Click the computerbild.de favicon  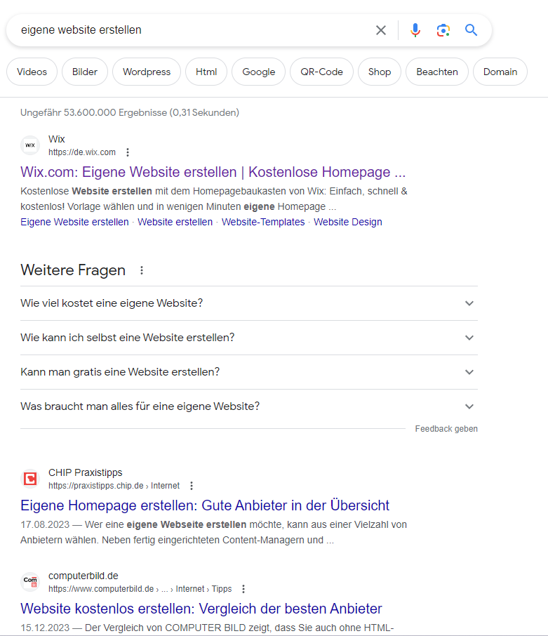click(30, 582)
